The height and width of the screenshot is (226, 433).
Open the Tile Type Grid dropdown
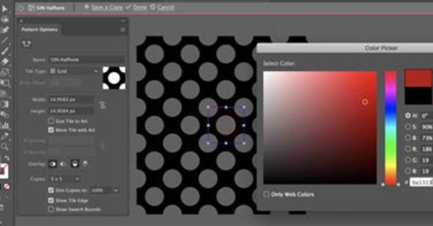[74, 71]
